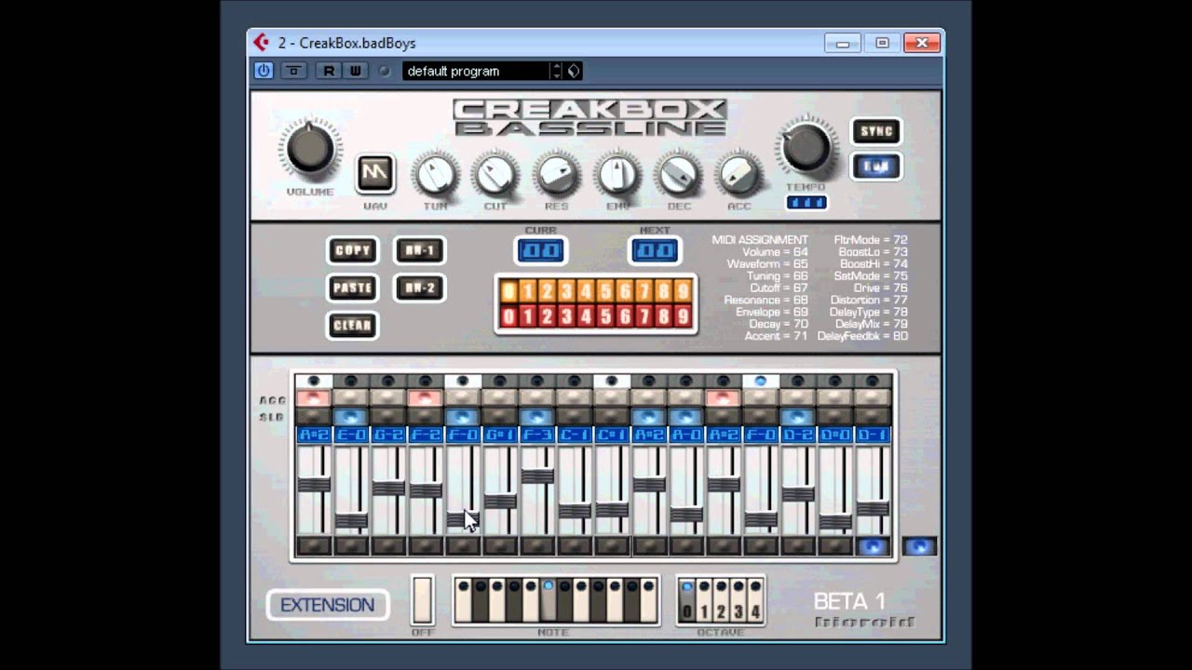
Task: Click the blue note display showing D#0
Action: click(x=835, y=435)
